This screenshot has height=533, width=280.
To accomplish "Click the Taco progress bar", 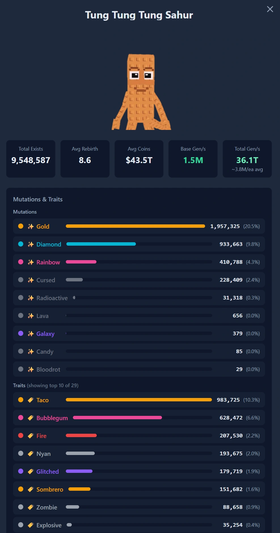I will pos(139,400).
